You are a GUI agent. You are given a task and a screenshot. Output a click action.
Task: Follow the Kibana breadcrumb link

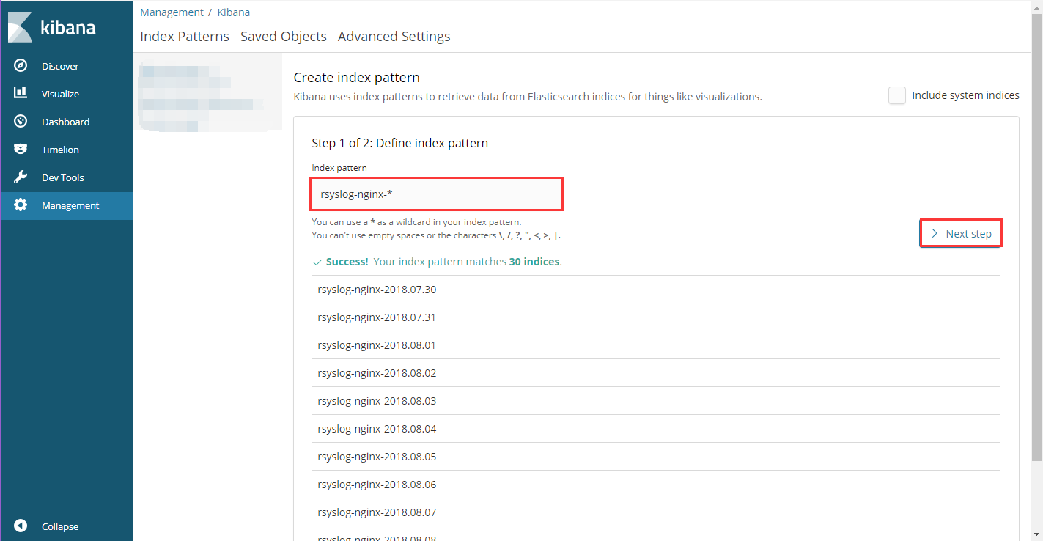234,12
